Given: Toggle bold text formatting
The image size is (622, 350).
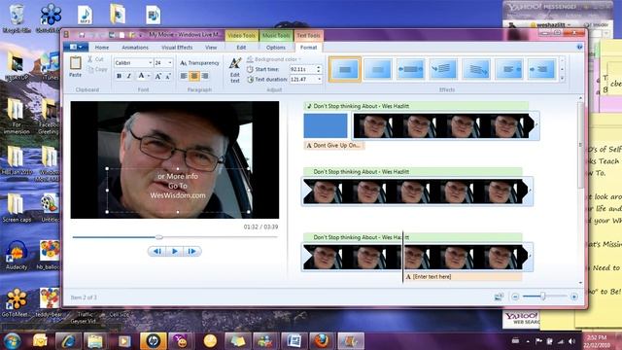Looking at the screenshot, I should click(119, 76).
